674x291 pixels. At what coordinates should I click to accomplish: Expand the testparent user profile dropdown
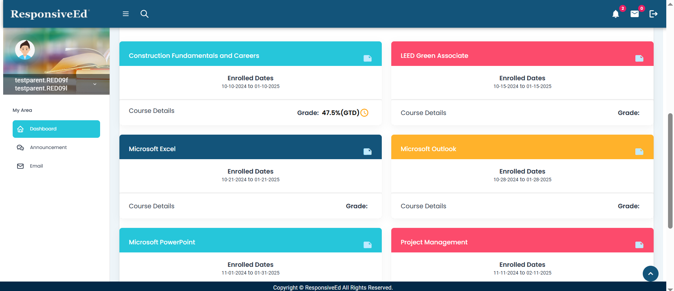pyautogui.click(x=94, y=84)
